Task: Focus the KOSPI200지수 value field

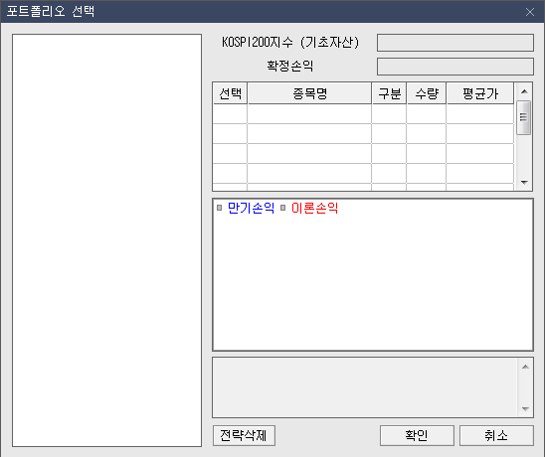Action: (455, 43)
